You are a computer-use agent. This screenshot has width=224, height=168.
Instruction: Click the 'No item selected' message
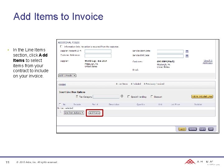coord(65,108)
